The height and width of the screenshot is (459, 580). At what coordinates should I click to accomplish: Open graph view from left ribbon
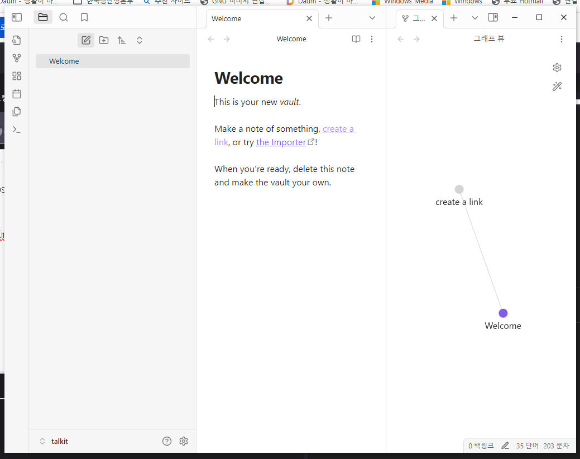click(17, 58)
